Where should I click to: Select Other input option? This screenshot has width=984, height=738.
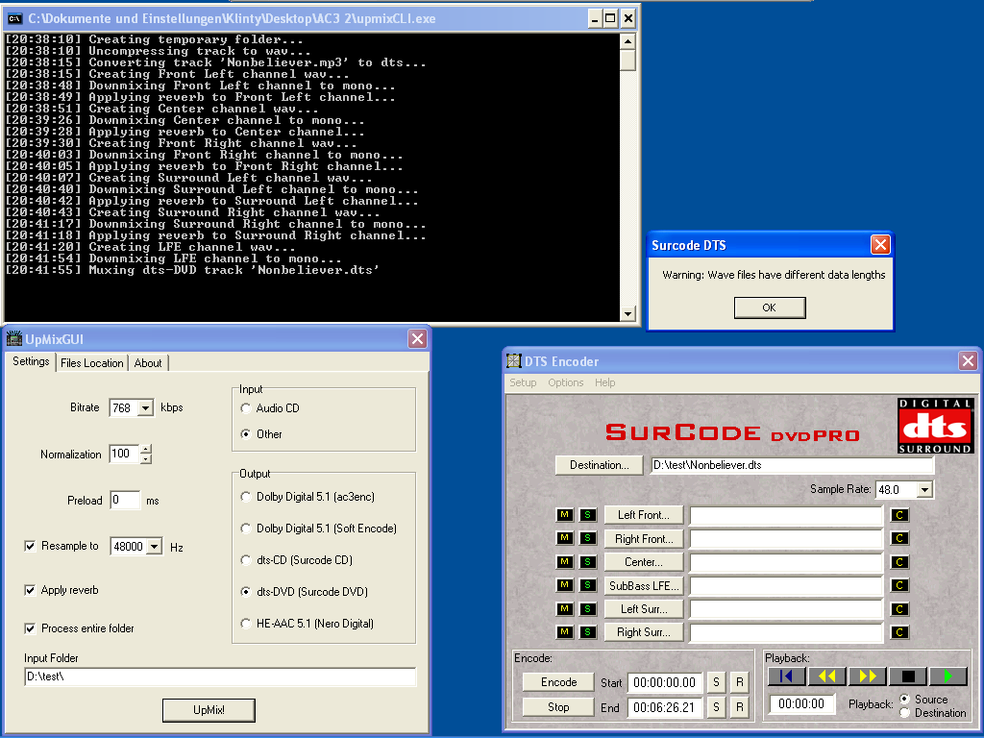261,433
